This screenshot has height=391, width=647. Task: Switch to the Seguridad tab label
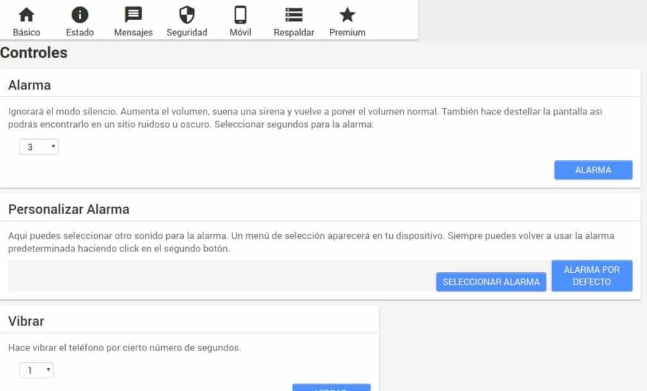pyautogui.click(x=187, y=32)
